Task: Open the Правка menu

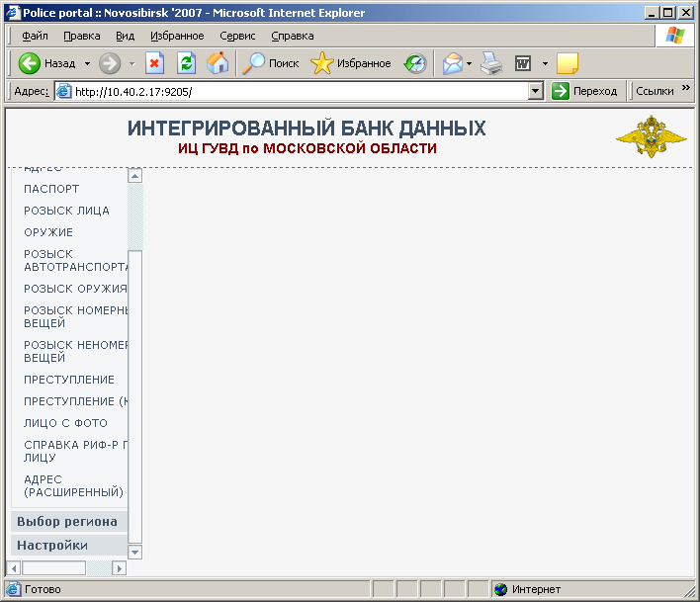Action: tap(82, 36)
